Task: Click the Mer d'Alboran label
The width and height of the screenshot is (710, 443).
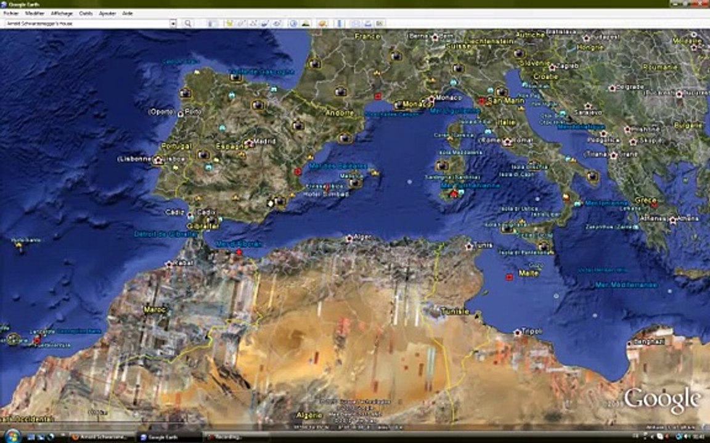Action: 238,244
